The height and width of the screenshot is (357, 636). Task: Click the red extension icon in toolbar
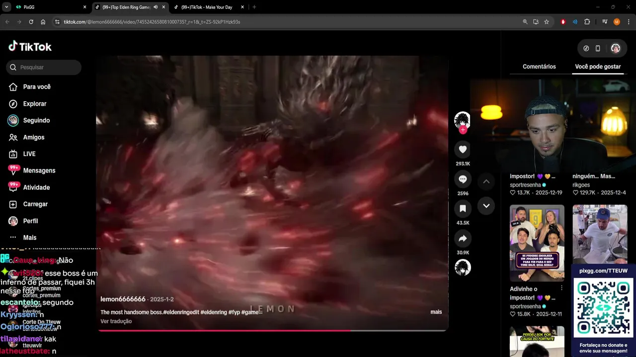563,22
